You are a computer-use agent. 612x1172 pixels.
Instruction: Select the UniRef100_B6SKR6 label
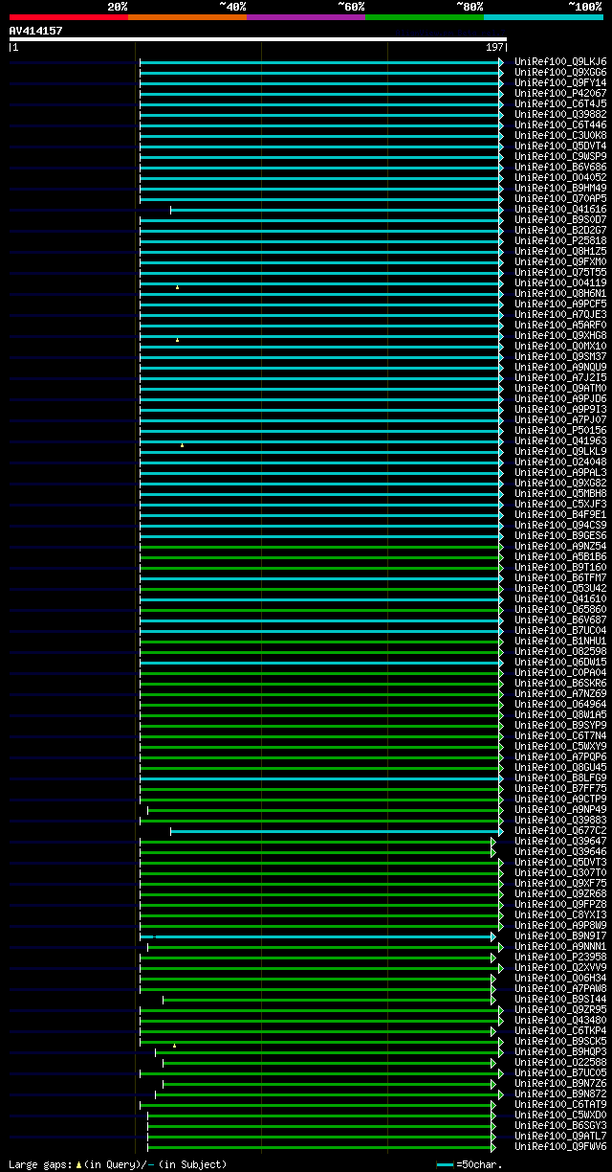tap(560, 683)
